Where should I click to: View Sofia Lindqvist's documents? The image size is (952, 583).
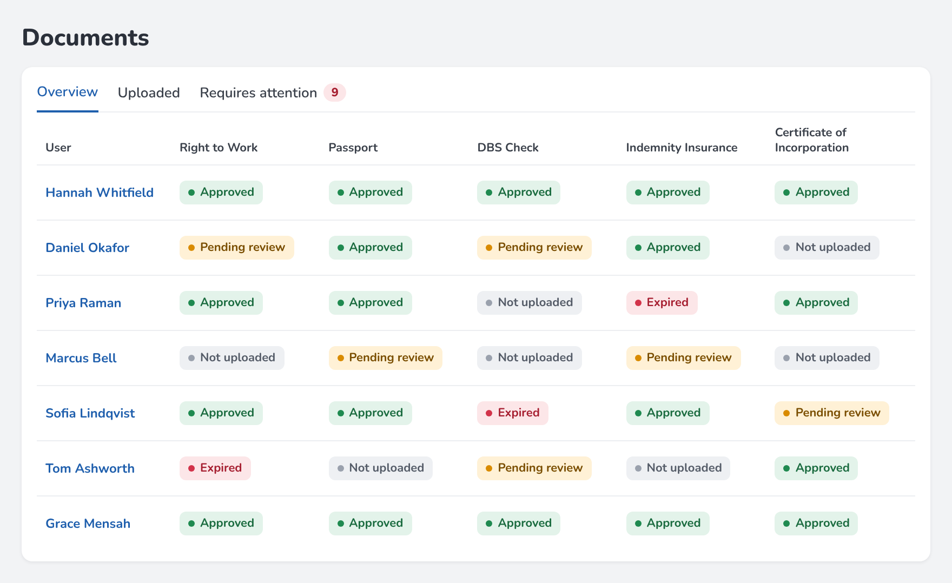pyautogui.click(x=90, y=413)
